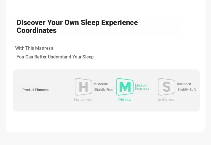Click the Product Firmness label
The image size is (211, 145).
coord(36,90)
